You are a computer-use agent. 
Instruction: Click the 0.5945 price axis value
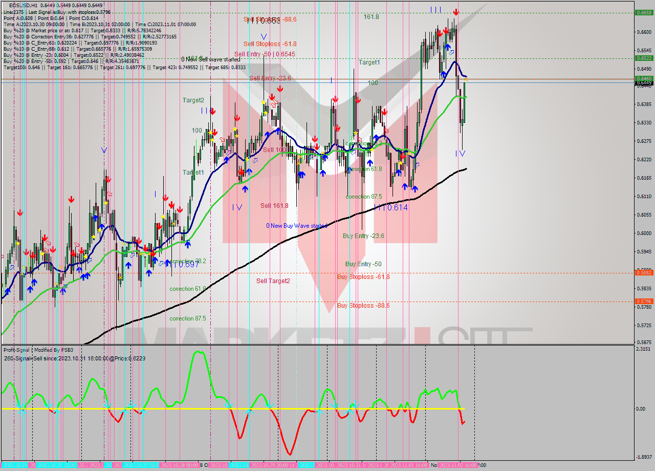click(643, 252)
